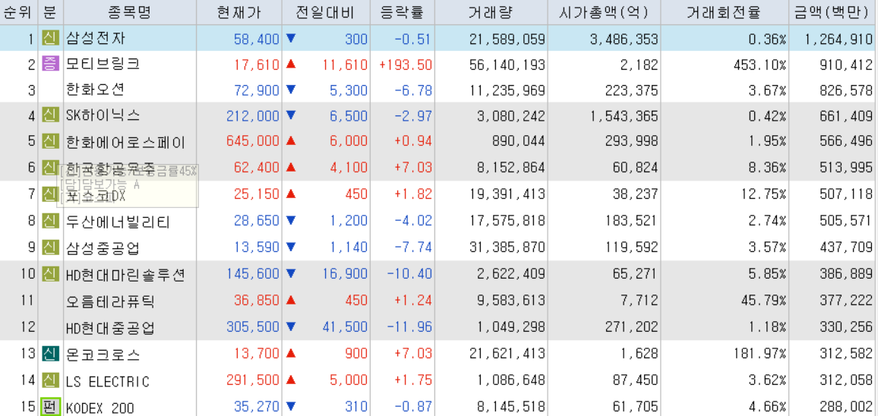Sort by 순위 column header
878x416 pixels.
point(18,12)
